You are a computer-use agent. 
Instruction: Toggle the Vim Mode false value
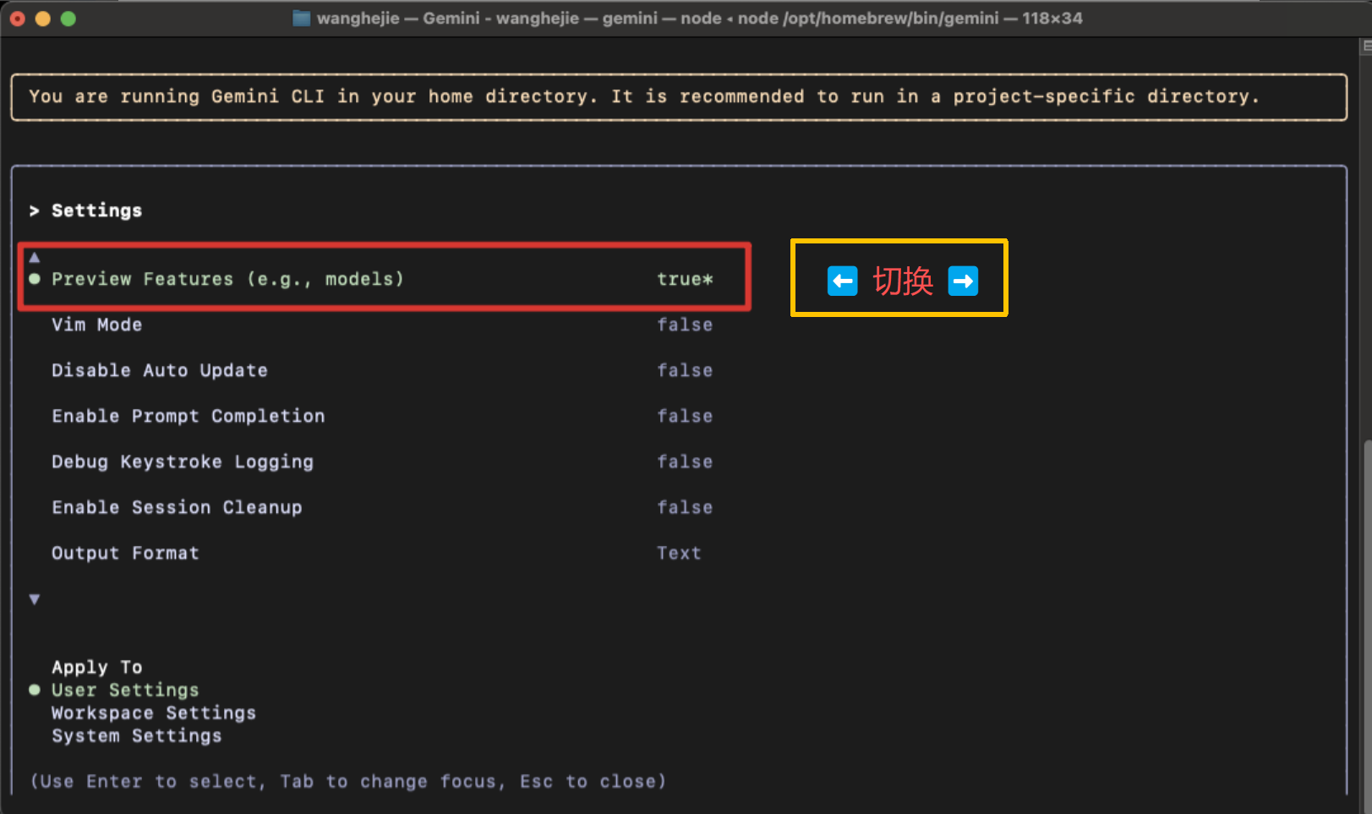685,325
